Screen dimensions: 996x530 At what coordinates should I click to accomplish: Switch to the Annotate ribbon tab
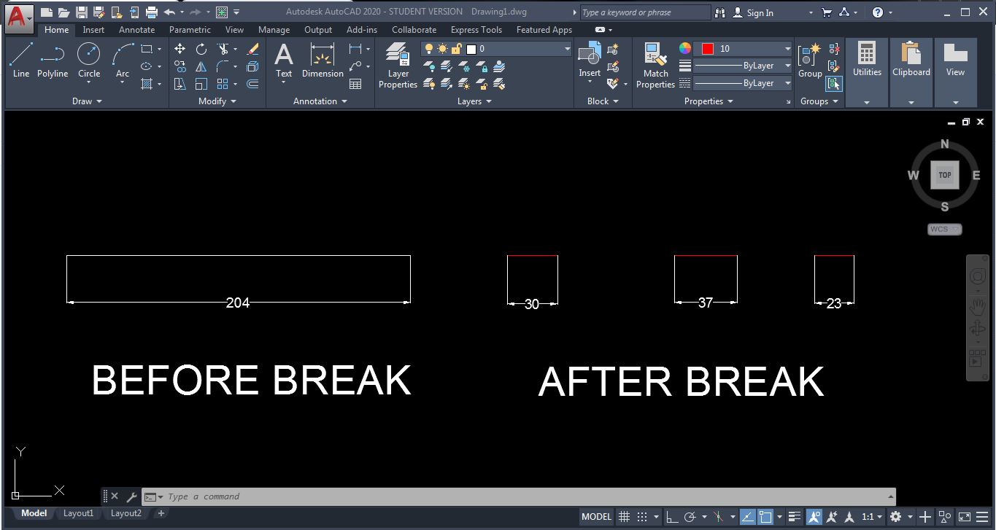tap(136, 30)
